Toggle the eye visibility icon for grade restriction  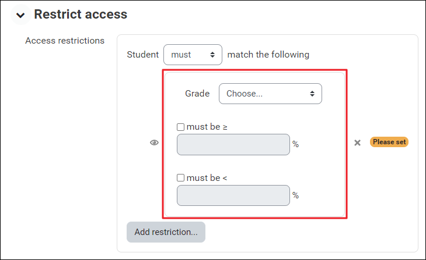154,143
